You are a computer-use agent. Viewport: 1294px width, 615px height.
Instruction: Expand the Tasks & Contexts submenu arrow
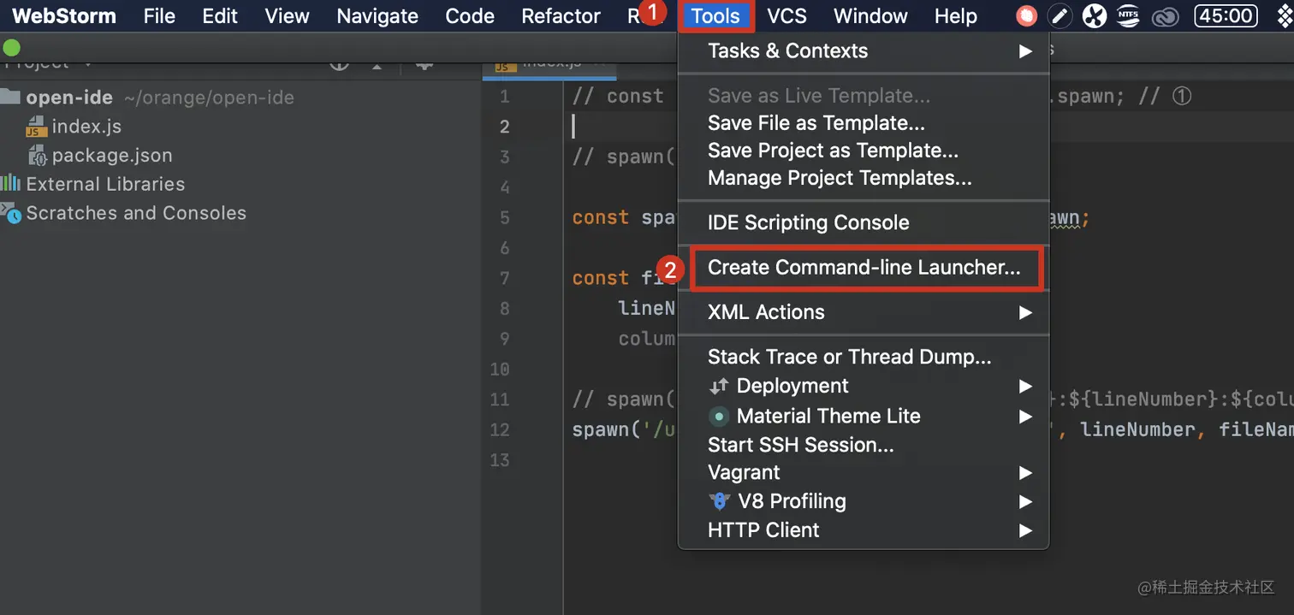(1025, 51)
